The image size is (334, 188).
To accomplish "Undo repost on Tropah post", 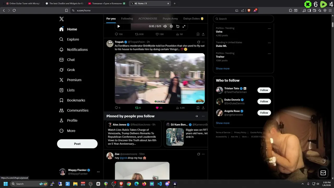I will 138,108.
